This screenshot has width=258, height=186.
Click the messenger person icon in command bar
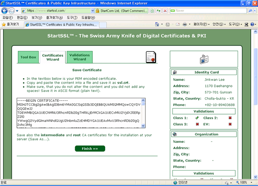246,25
